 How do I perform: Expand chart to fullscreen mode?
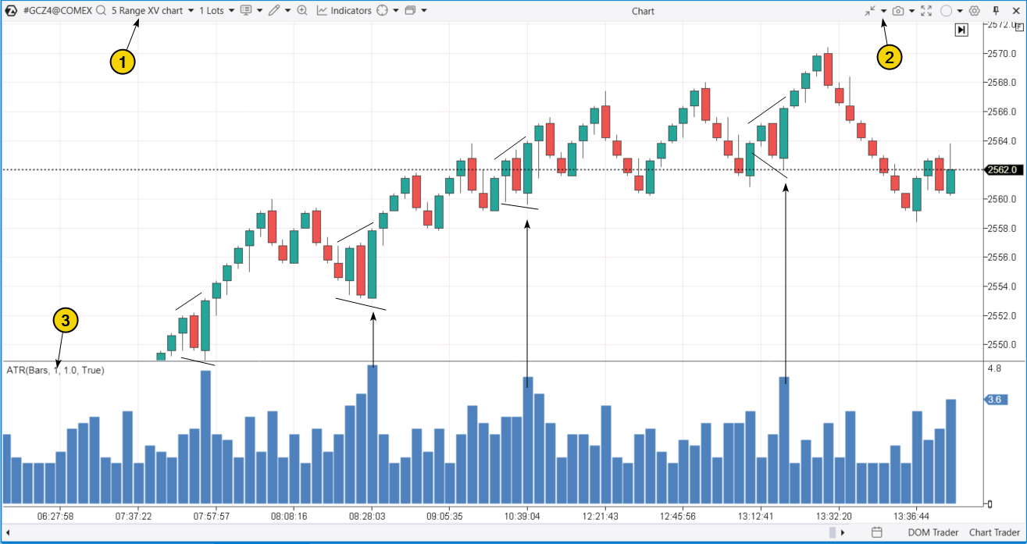[x=926, y=11]
